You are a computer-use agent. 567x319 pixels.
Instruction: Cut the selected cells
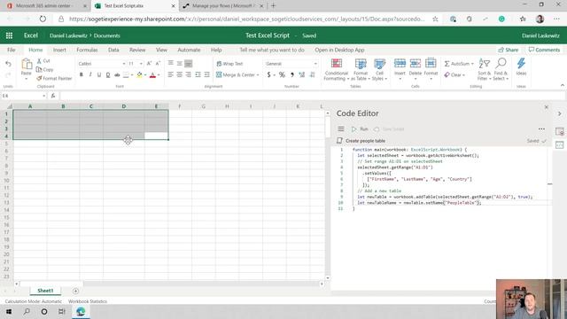tap(43, 61)
